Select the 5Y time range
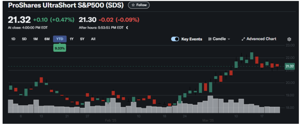The height and width of the screenshot is (125, 301). tap(82, 39)
